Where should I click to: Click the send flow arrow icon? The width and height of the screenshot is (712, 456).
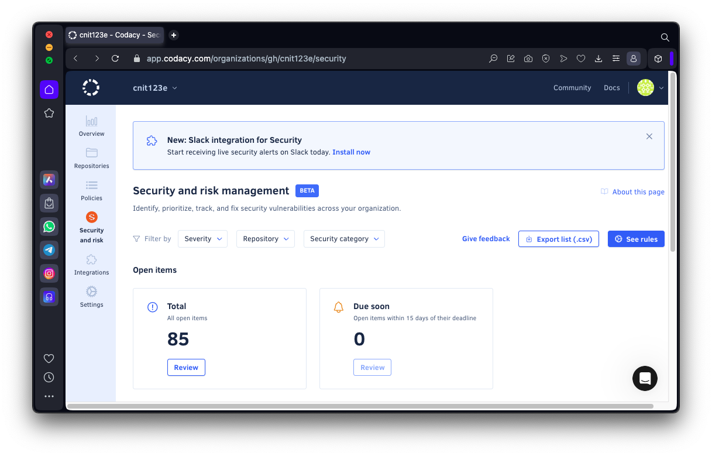(x=563, y=59)
